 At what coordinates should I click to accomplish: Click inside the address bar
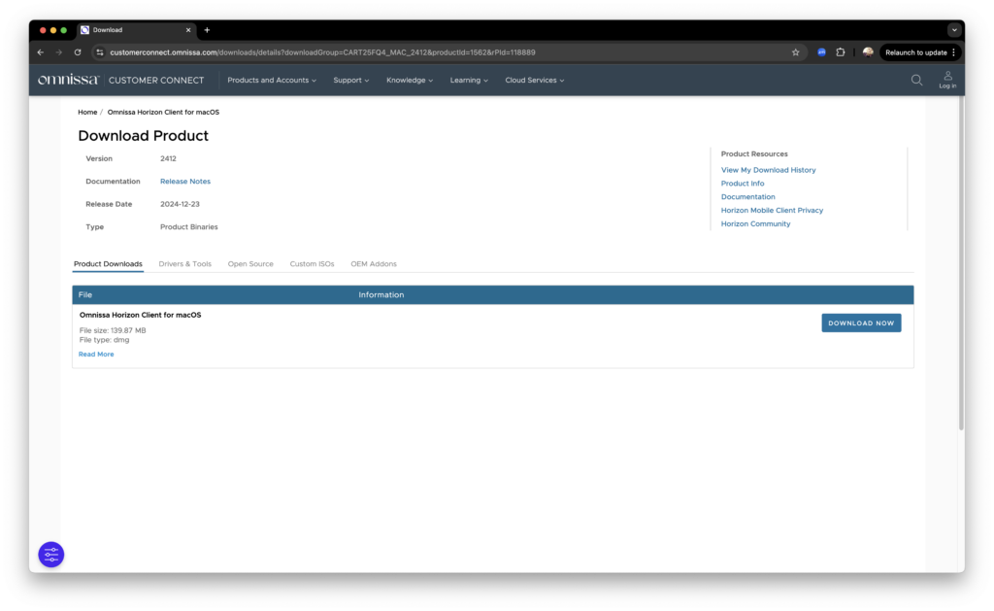click(x=388, y=51)
